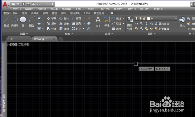Select the 圆弧 (Arc) tool
The height and width of the screenshot is (117, 195).
pyautogui.click(x=32, y=22)
